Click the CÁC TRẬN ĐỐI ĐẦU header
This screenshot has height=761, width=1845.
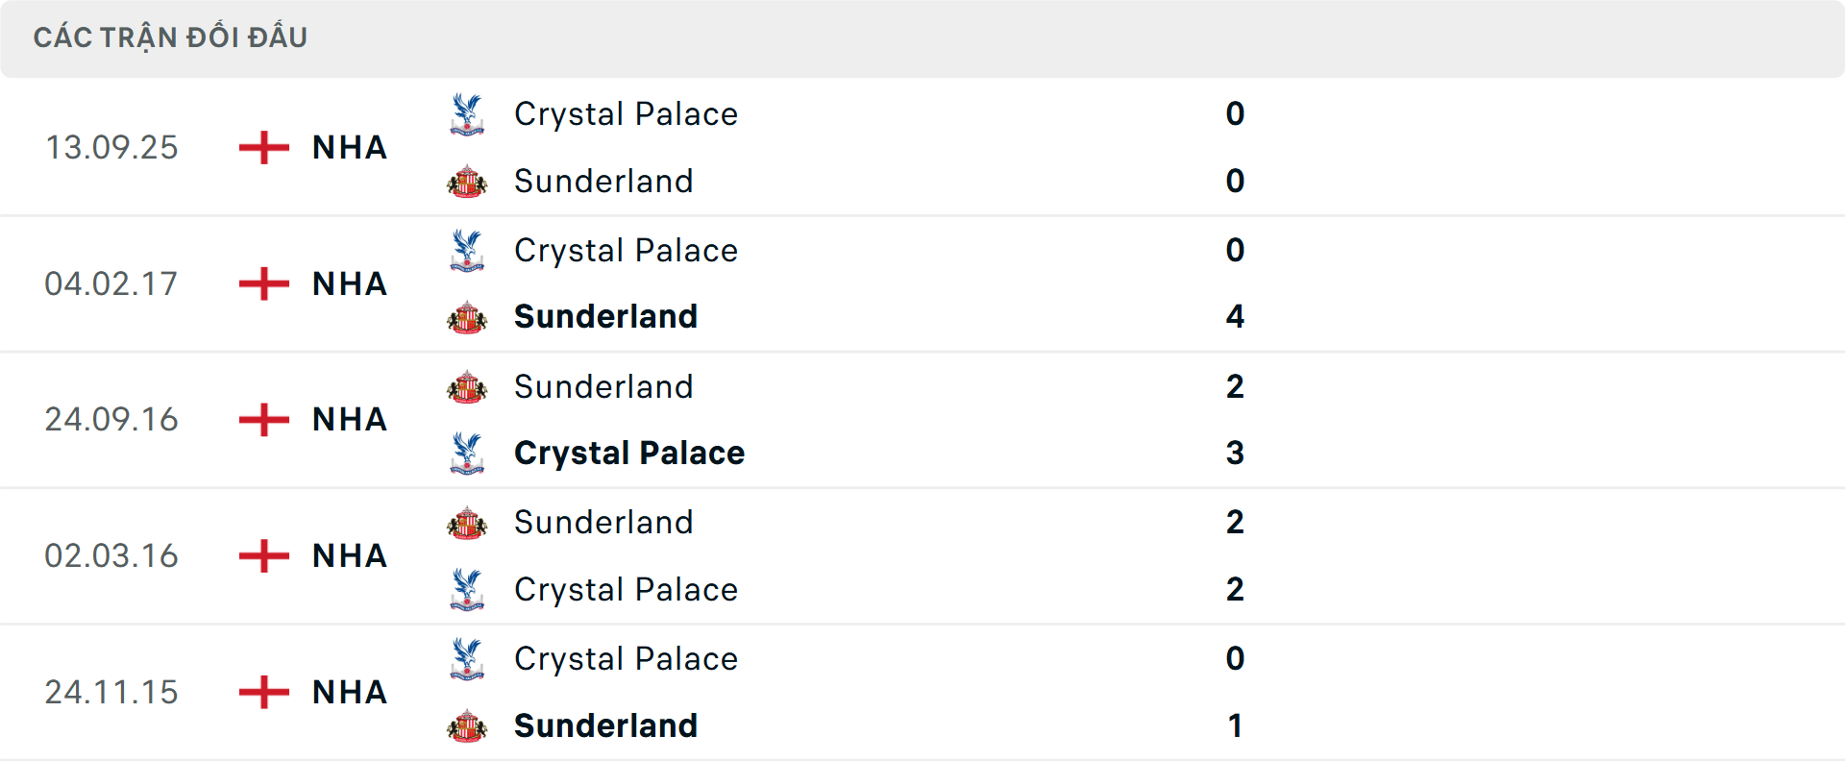[x=171, y=37]
